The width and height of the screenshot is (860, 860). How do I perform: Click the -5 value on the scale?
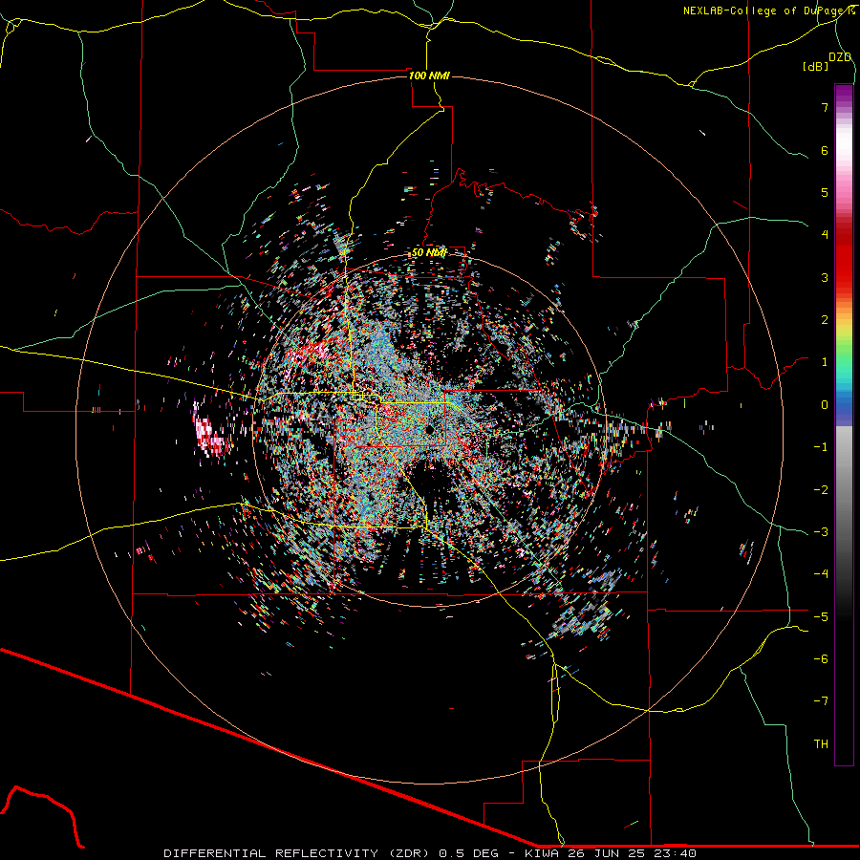pos(821,617)
